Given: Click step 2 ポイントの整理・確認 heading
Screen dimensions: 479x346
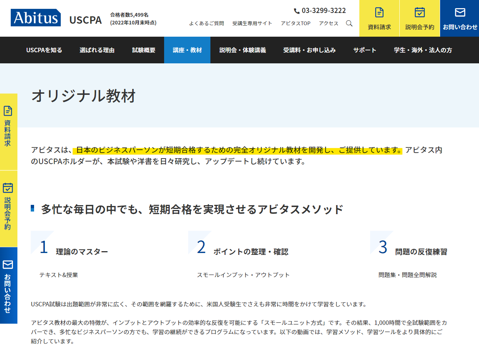Looking at the screenshot, I should point(251,252).
